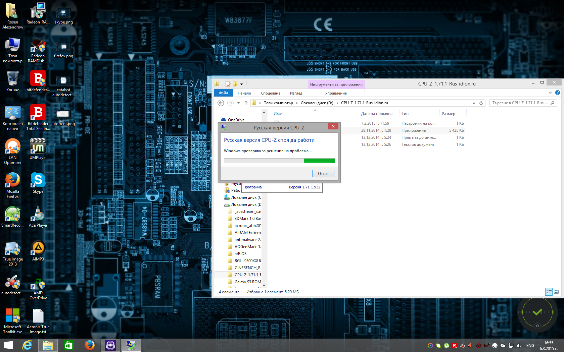Screen dimensions: 564x352
Task: Open the Файл ribbon tab
Action: click(x=223, y=93)
